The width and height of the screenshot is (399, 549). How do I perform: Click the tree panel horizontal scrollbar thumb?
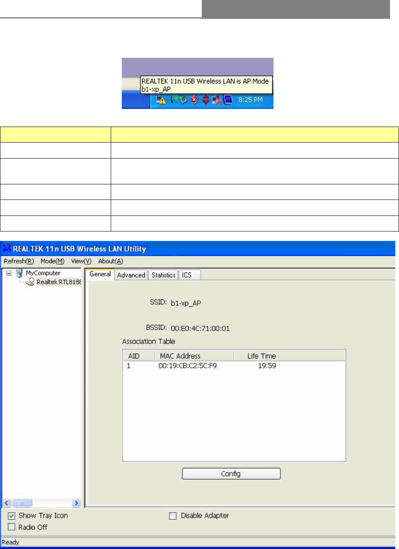22,503
